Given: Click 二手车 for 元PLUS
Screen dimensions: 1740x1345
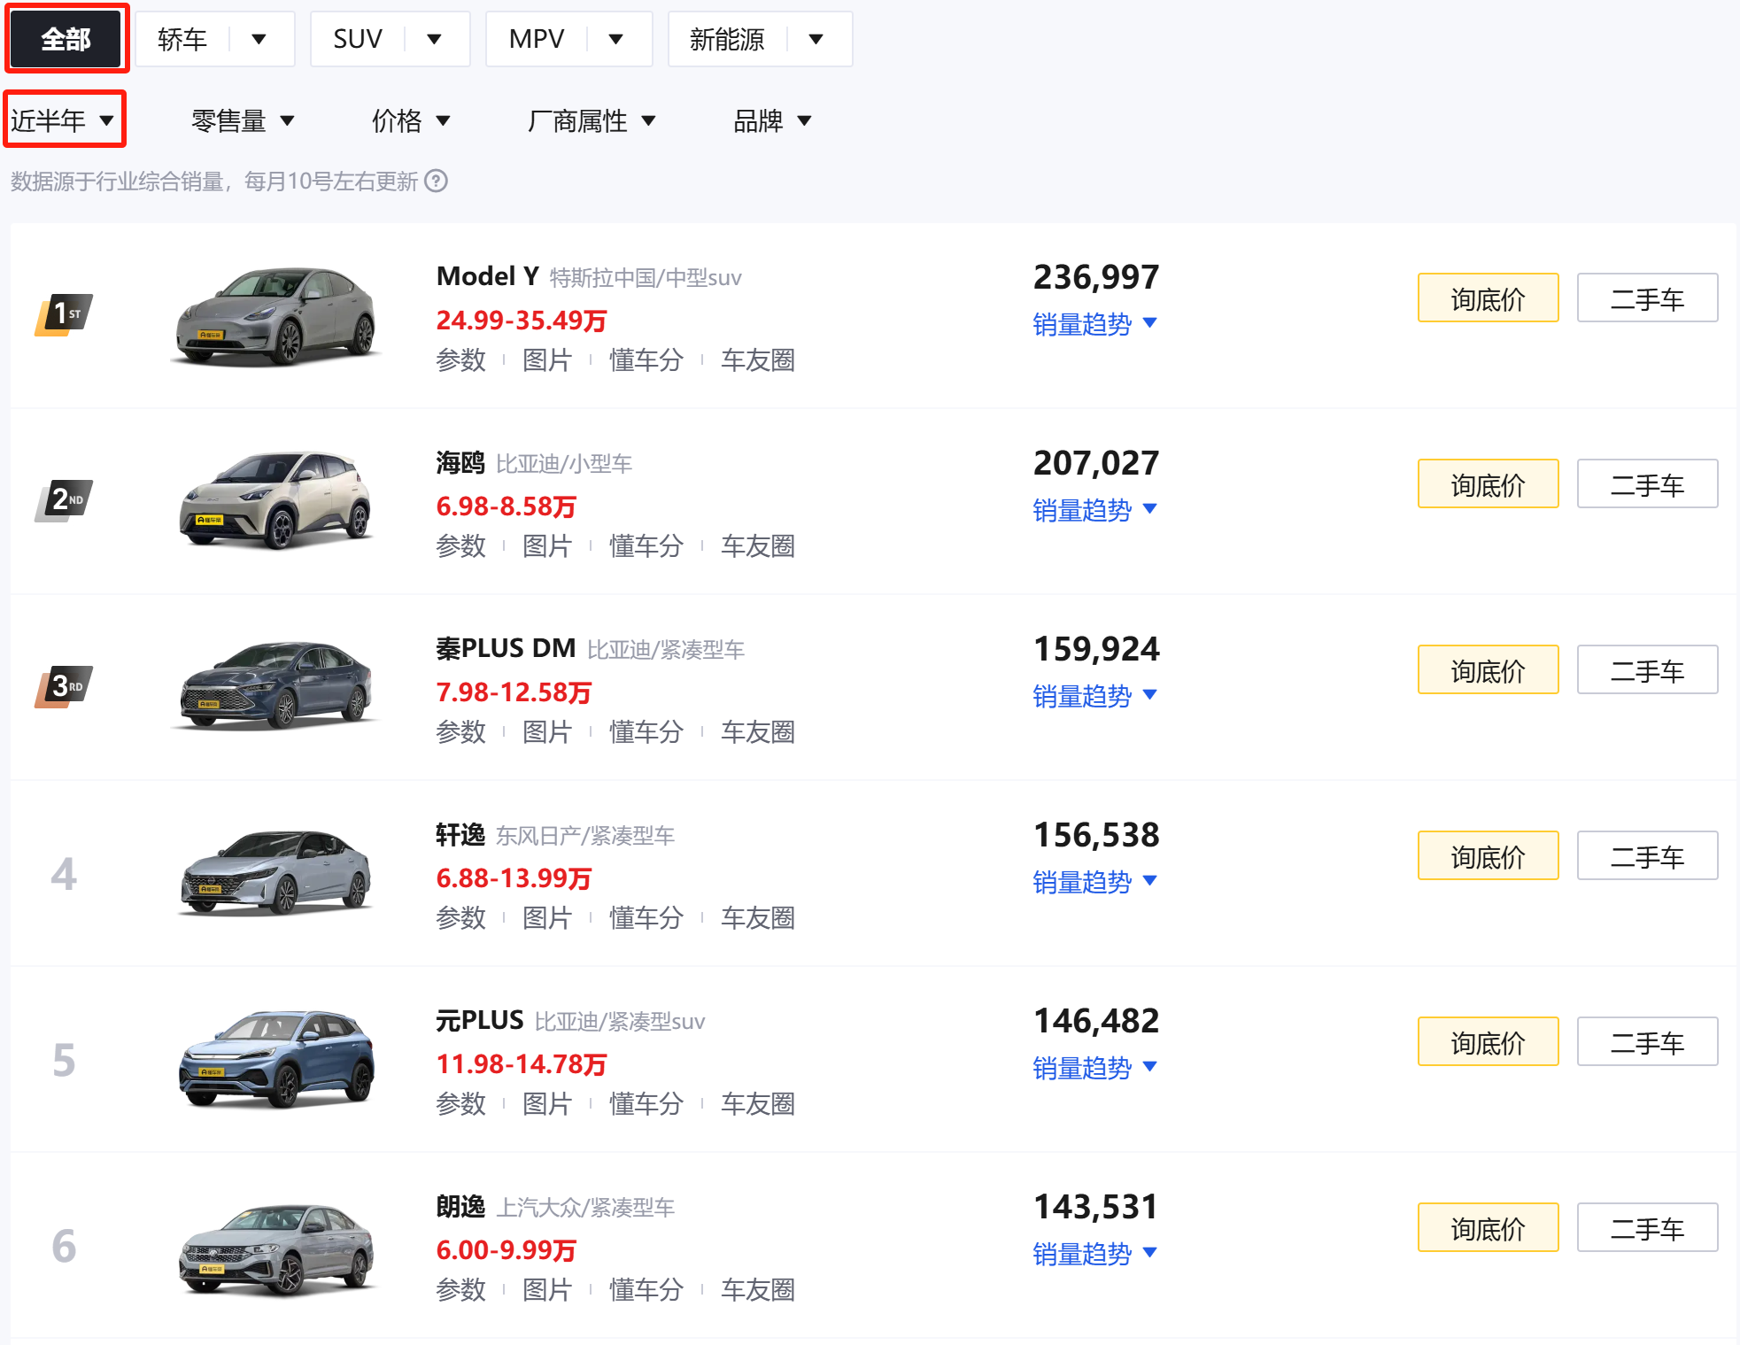Looking at the screenshot, I should 1648,1042.
